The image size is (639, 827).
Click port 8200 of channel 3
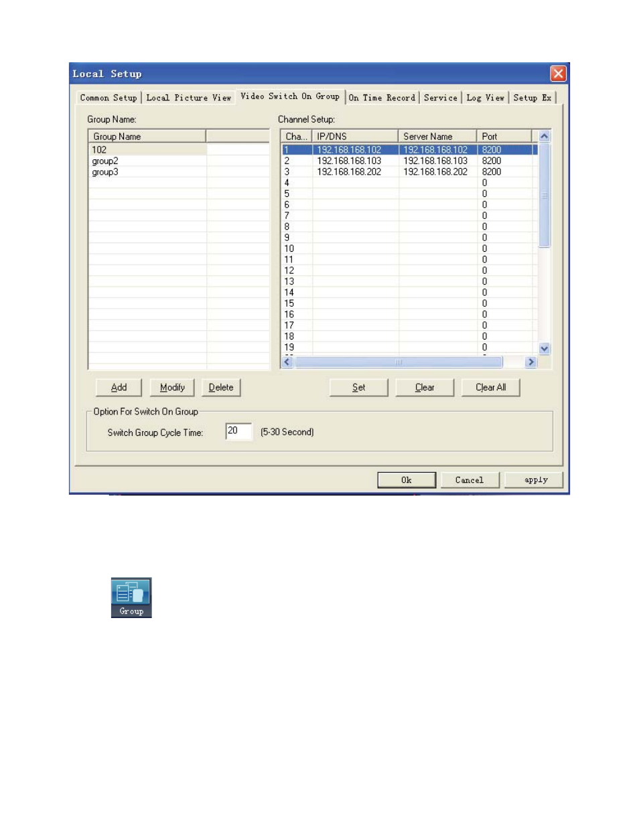click(x=492, y=172)
